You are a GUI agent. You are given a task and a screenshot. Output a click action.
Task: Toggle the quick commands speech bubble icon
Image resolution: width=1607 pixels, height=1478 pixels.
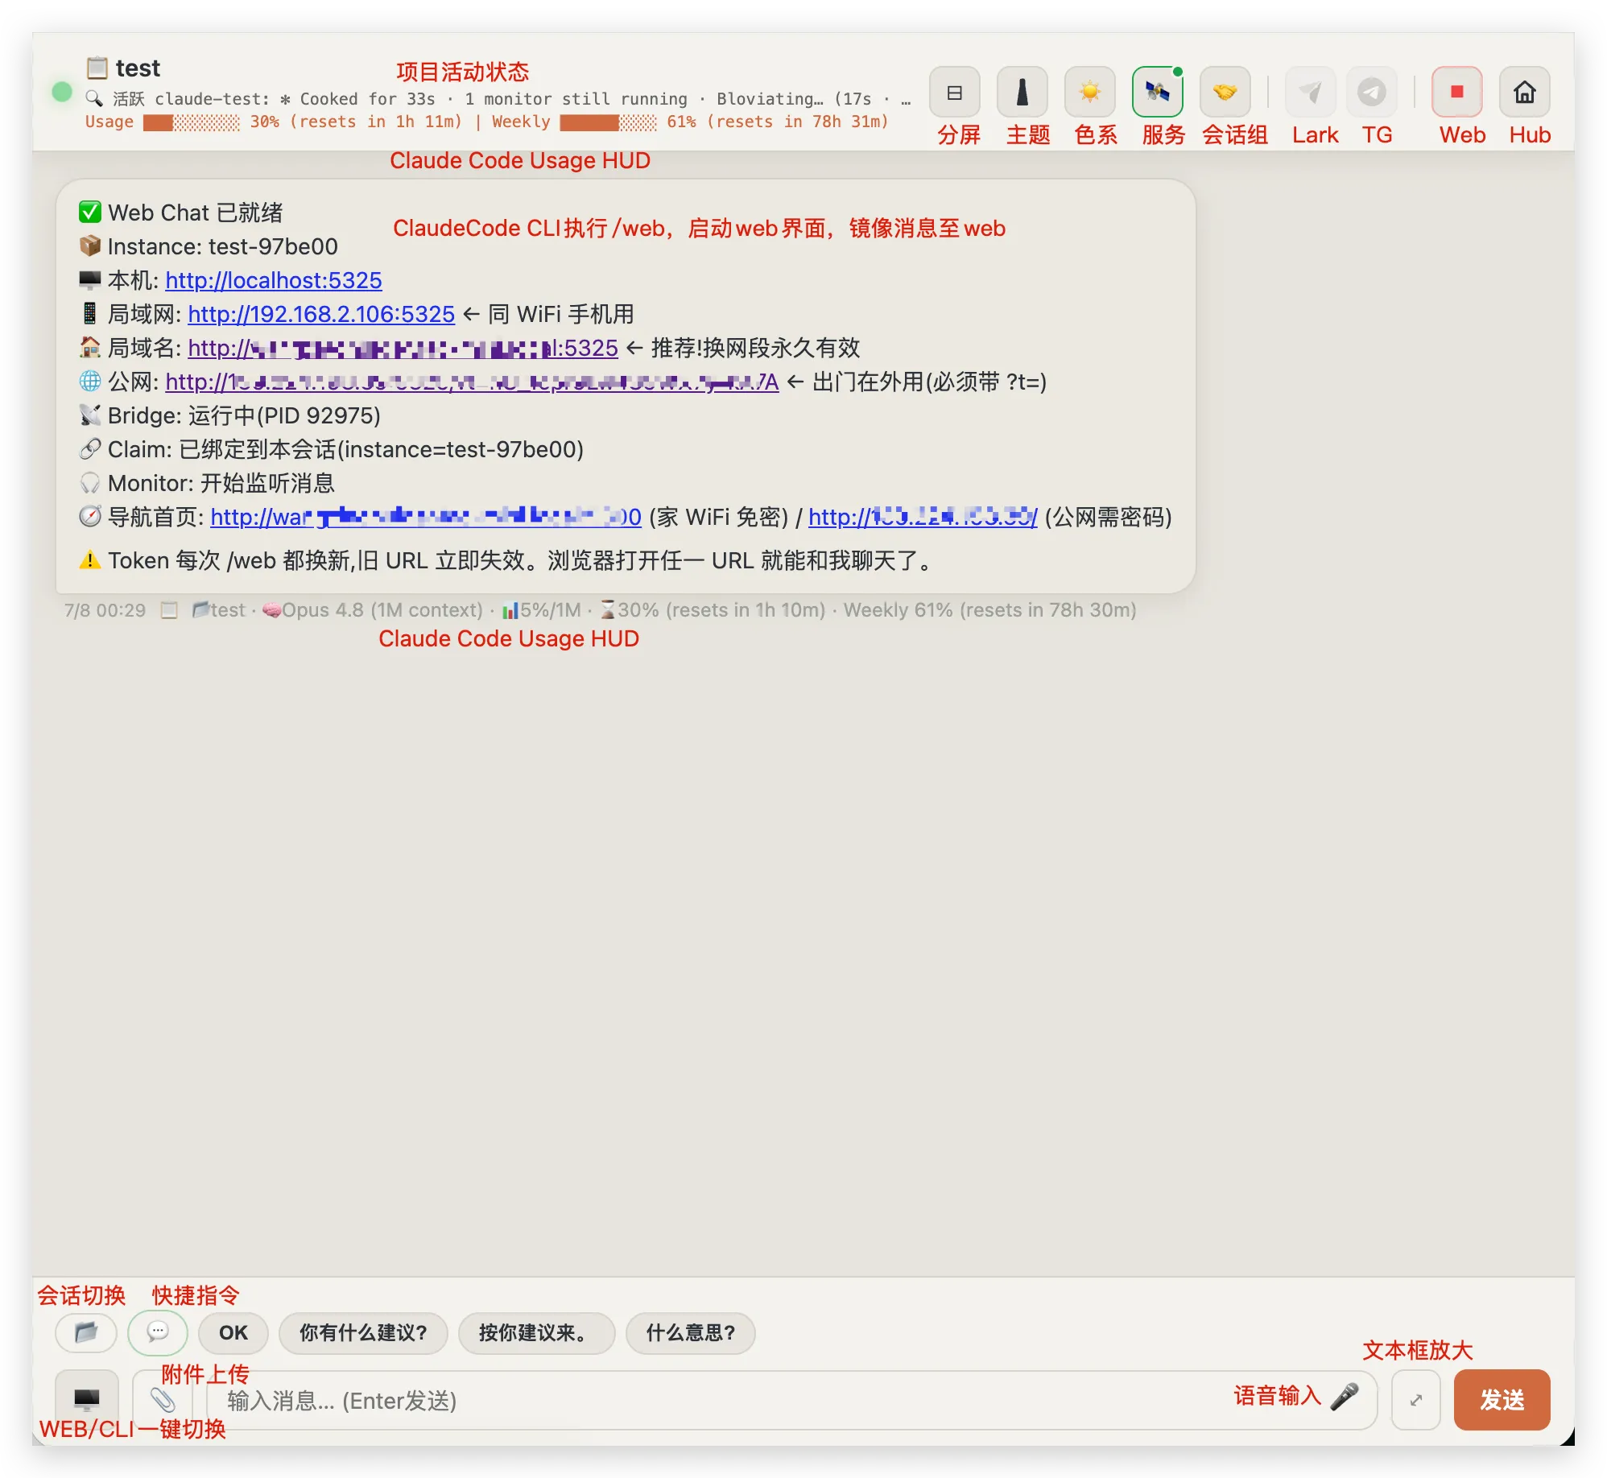tap(158, 1332)
